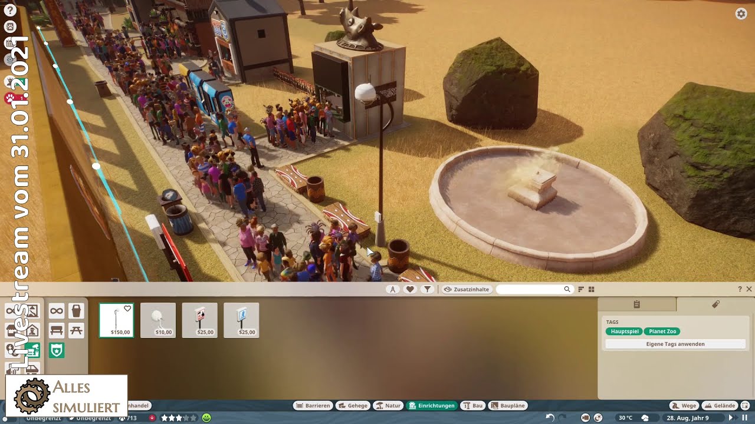Click the multi-select tool beside Gelände
Screen dimensions: 755x424
[x=745, y=406]
